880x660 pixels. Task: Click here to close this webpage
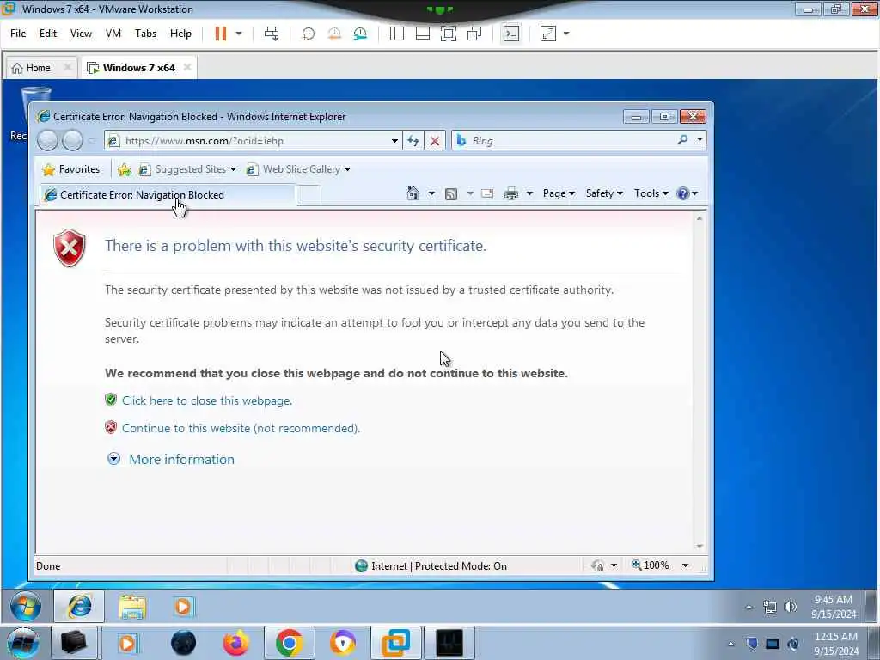(207, 400)
